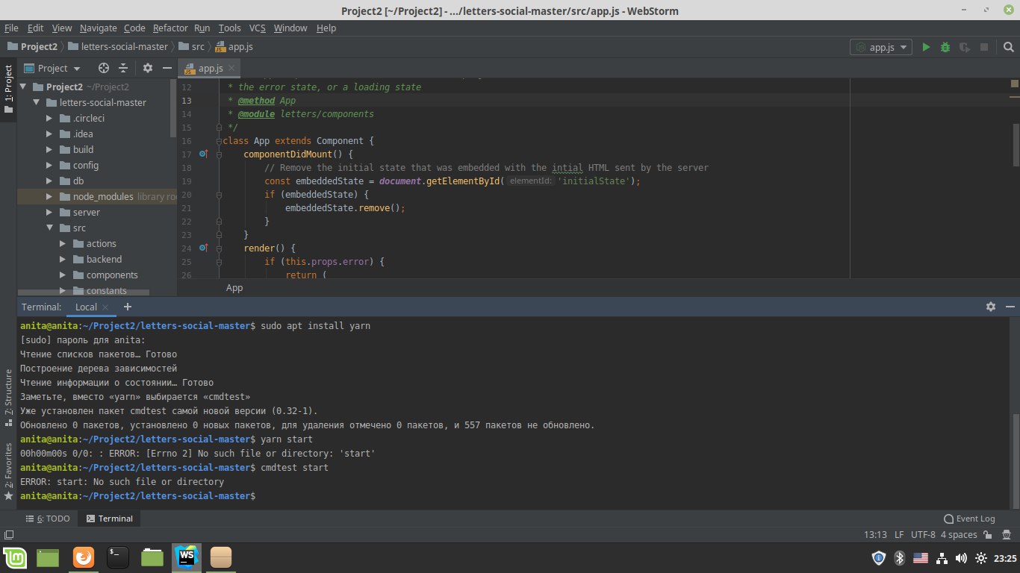Add a new terminal session tab
Viewport: 1020px width, 573px height.
(128, 307)
